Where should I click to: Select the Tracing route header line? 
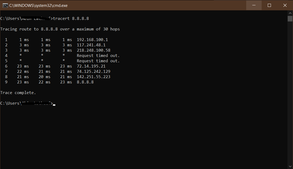(60, 29)
